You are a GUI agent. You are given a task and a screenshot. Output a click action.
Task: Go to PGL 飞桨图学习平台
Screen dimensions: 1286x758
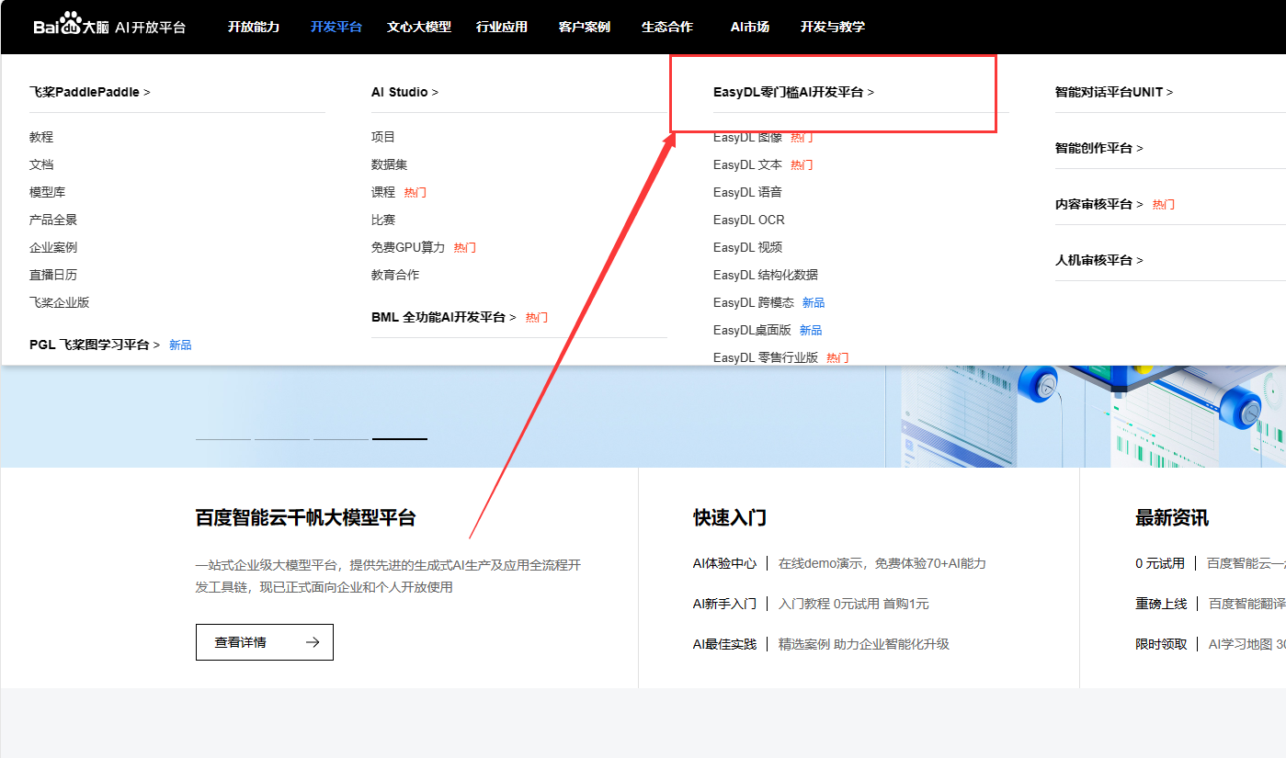pos(95,345)
